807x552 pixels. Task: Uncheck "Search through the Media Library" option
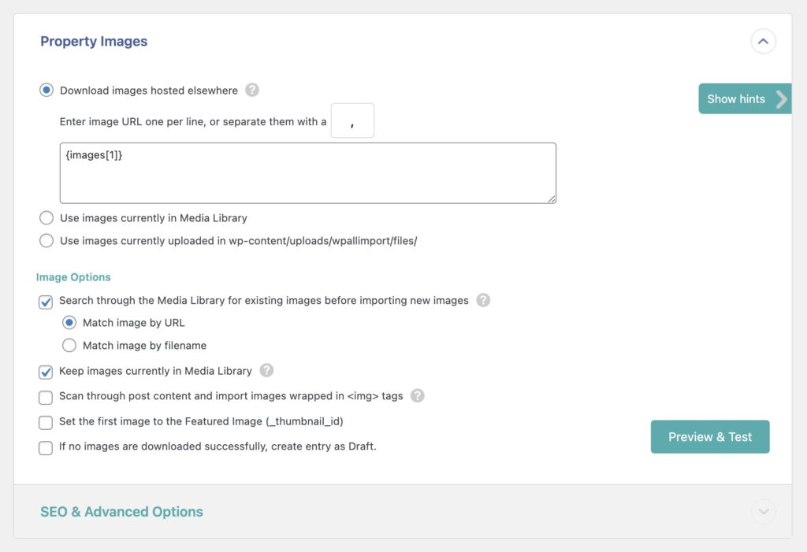coord(45,300)
